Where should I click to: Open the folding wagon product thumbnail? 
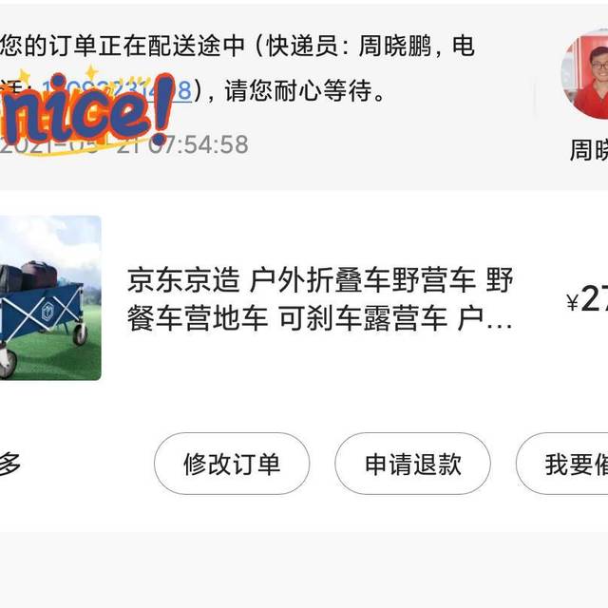(x=50, y=297)
